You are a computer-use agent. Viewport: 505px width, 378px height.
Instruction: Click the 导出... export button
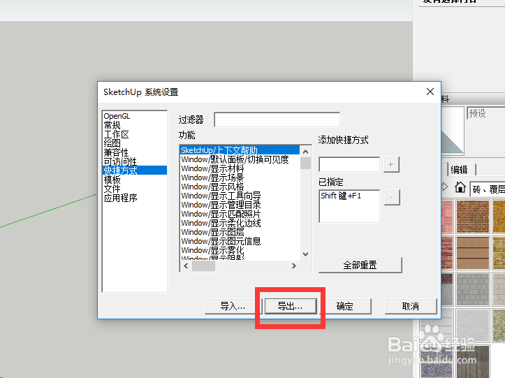(x=290, y=306)
